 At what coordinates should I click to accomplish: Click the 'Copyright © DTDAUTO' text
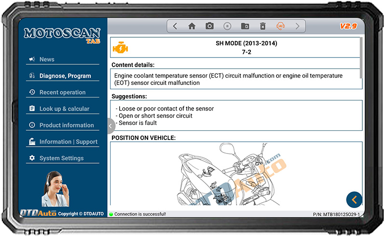click(x=81, y=214)
